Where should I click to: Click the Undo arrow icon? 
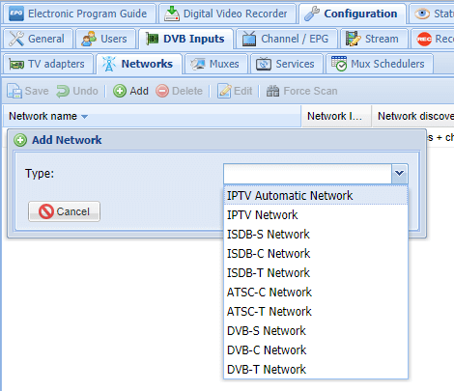pos(63,91)
